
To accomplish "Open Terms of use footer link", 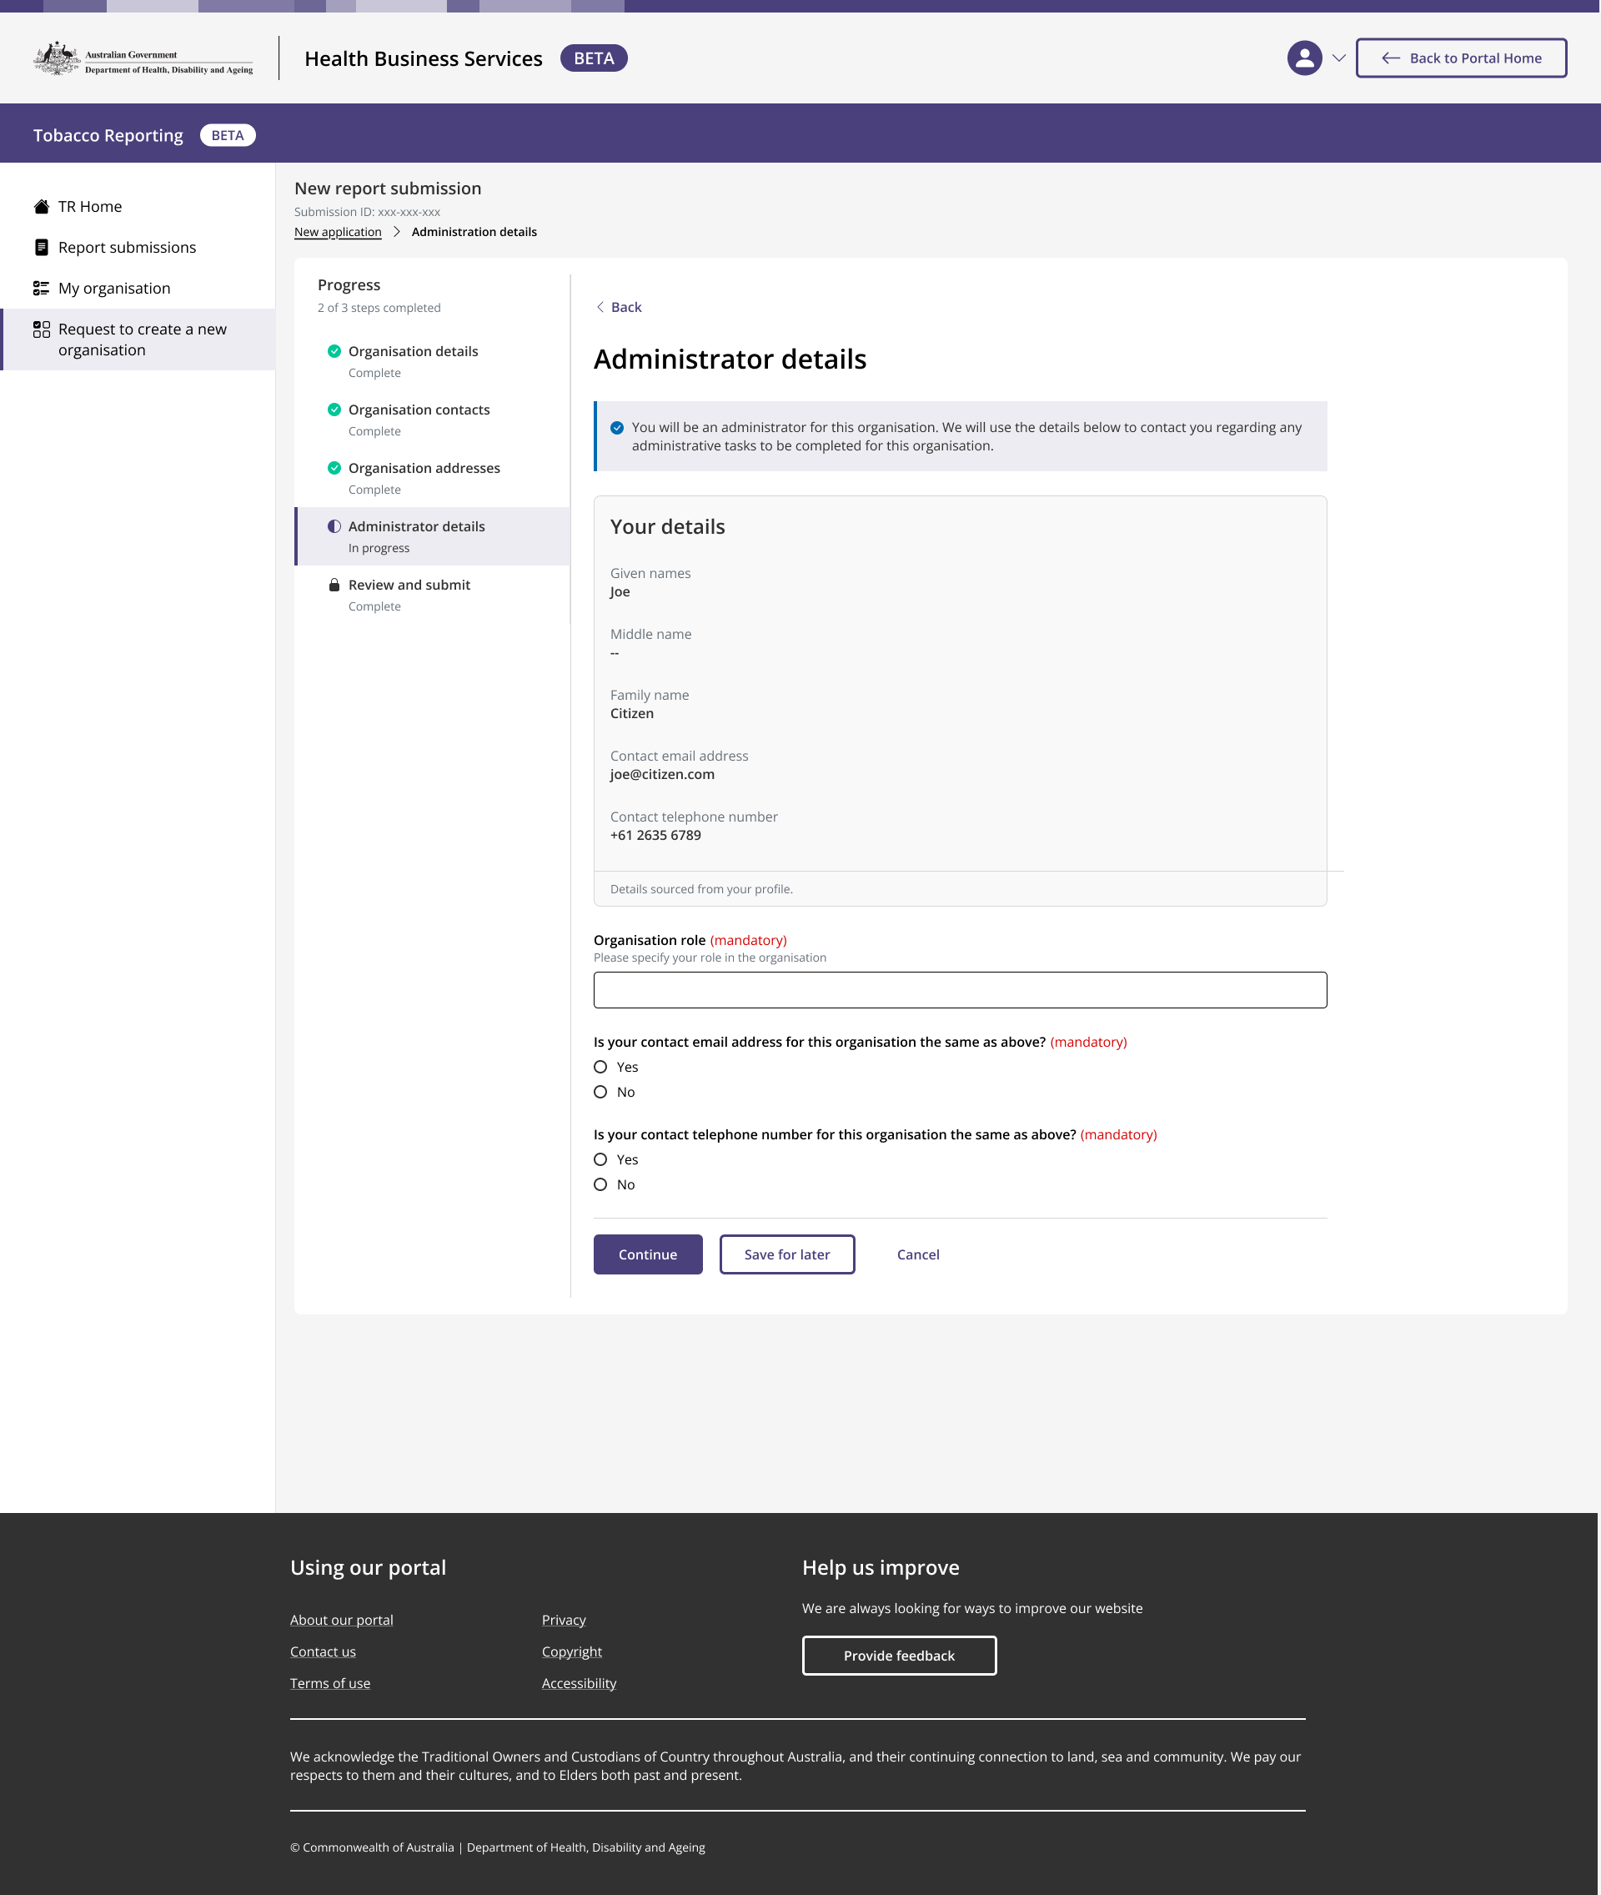I will pos(329,1683).
